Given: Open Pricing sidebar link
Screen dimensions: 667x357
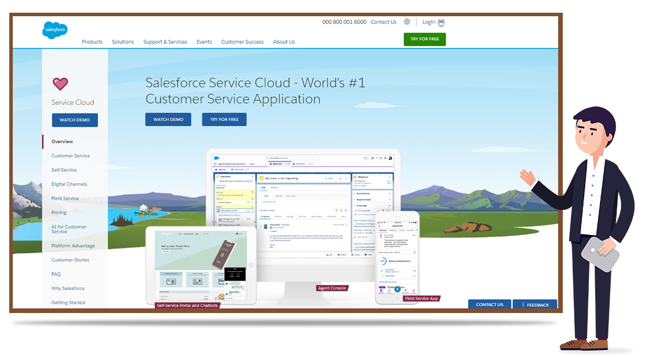Looking at the screenshot, I should (58, 212).
